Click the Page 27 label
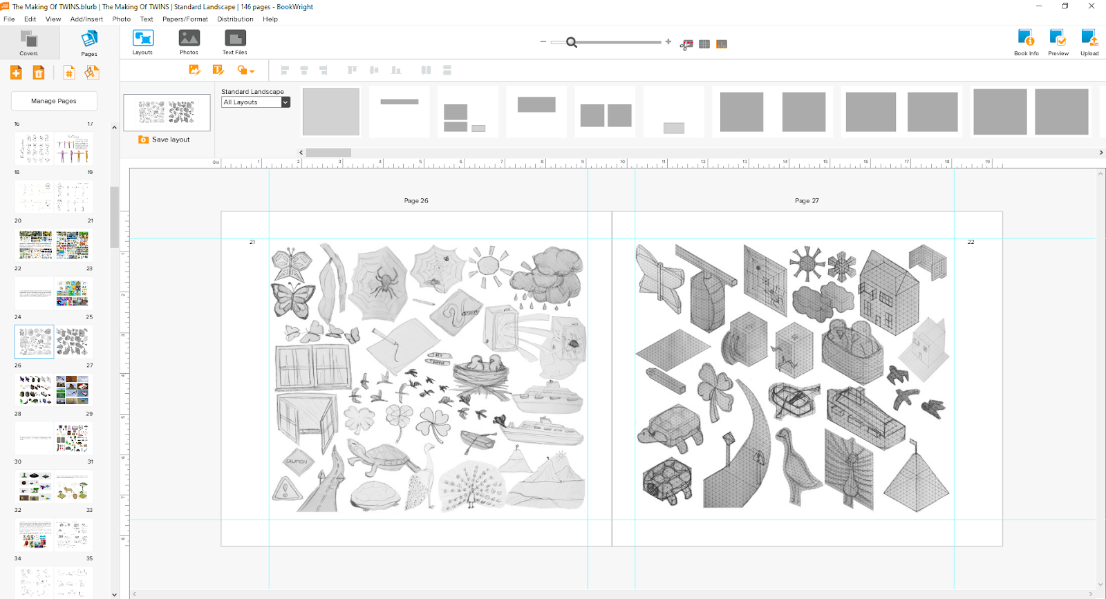This screenshot has width=1106, height=599. (807, 201)
